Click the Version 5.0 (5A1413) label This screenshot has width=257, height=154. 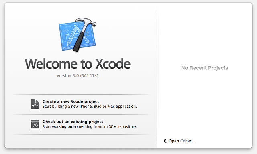click(78, 75)
